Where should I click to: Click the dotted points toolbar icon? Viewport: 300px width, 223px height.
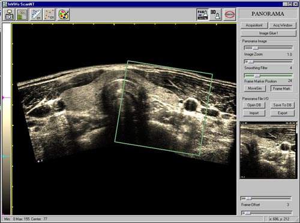[x=49, y=14]
